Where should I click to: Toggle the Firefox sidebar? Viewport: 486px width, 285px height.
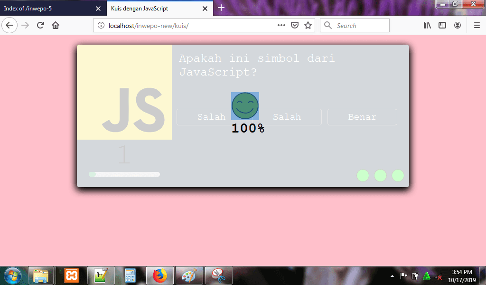(x=442, y=25)
